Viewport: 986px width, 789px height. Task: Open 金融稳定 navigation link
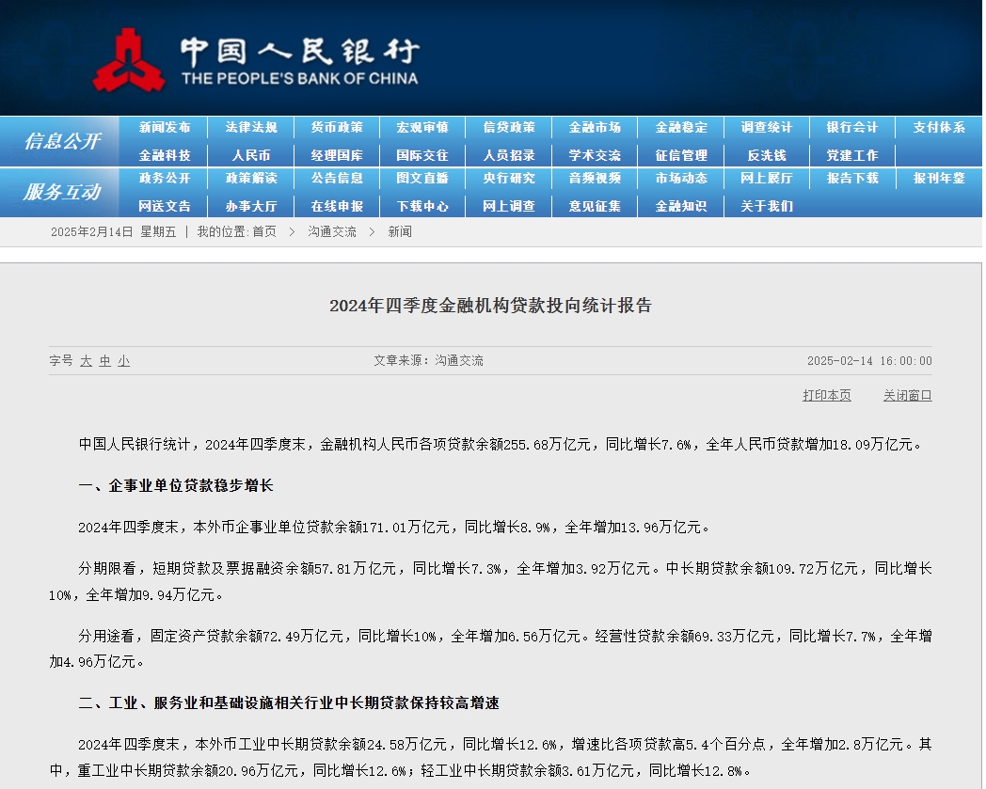(x=681, y=128)
